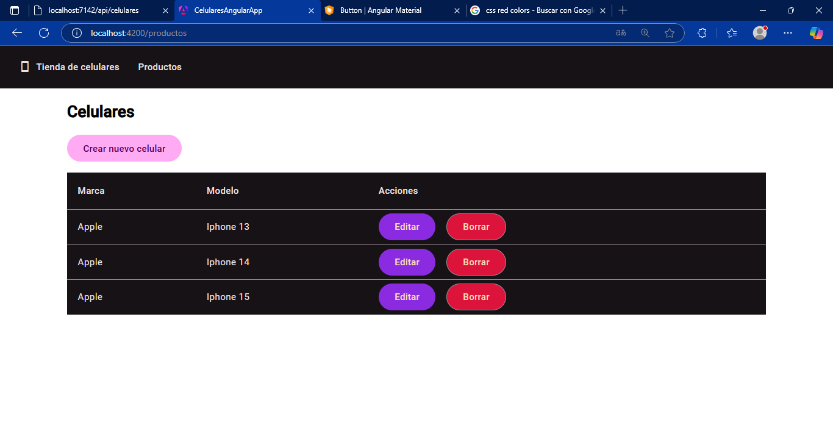Screen dimensions: 833x439
Task: Restore down the browser window
Action: 791,10
